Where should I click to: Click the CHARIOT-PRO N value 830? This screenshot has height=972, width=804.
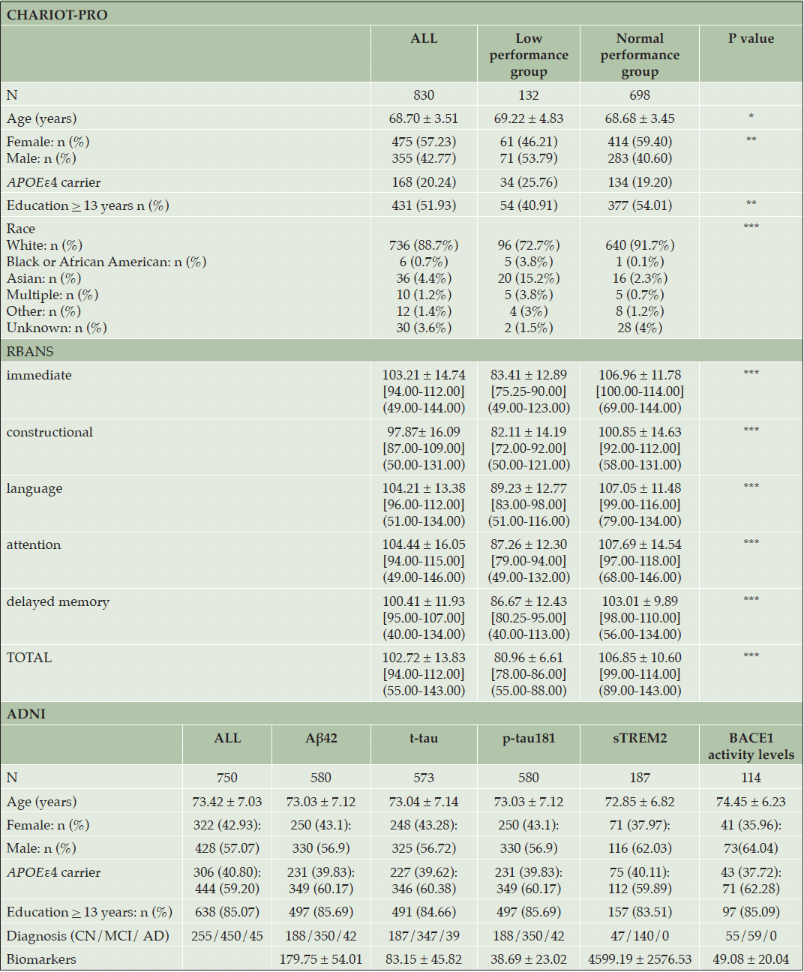(x=424, y=95)
